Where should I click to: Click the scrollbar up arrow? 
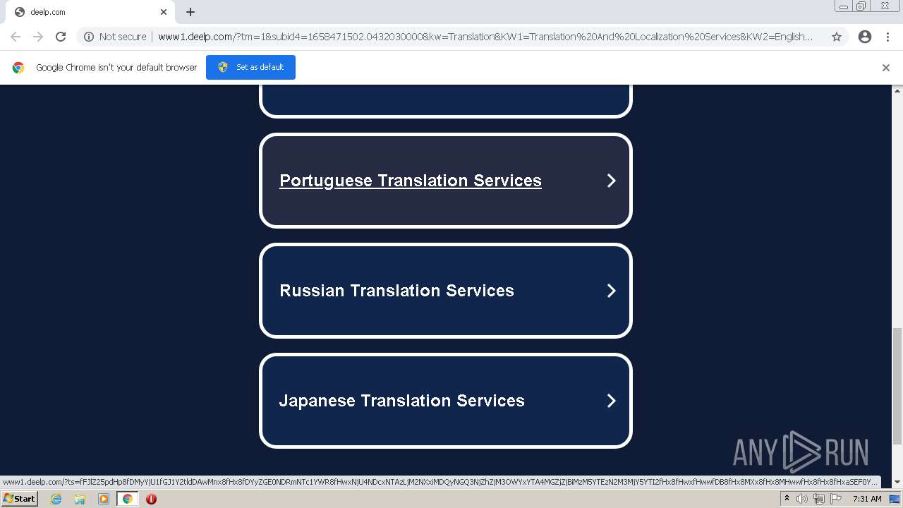click(897, 90)
